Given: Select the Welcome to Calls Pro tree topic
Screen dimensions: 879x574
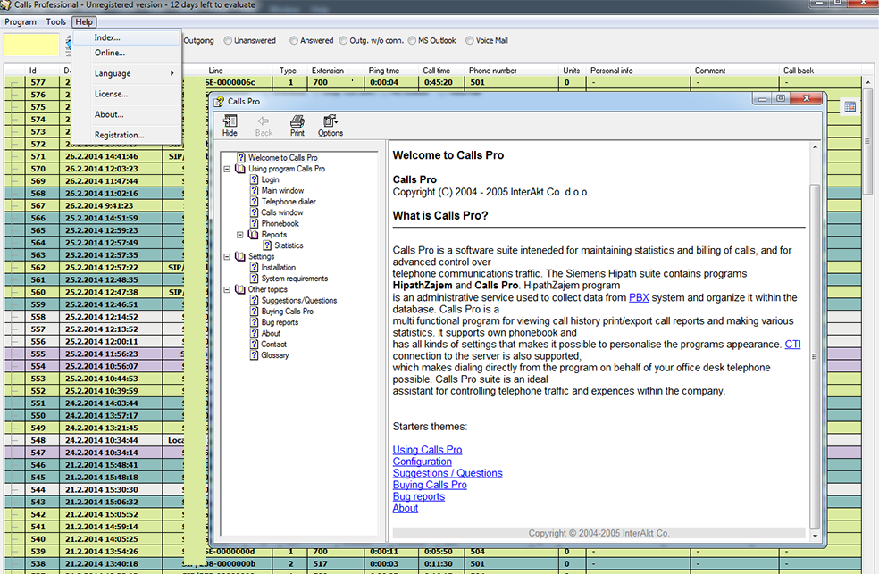Looking at the screenshot, I should point(282,158).
